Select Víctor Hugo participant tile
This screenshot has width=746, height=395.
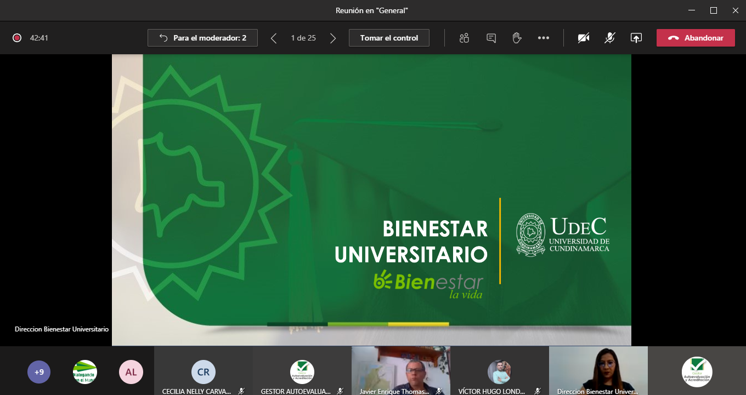(500, 370)
